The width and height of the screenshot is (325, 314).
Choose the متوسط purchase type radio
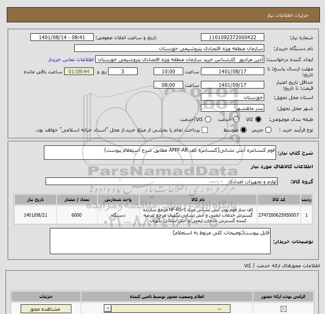pyautogui.click(x=244, y=130)
